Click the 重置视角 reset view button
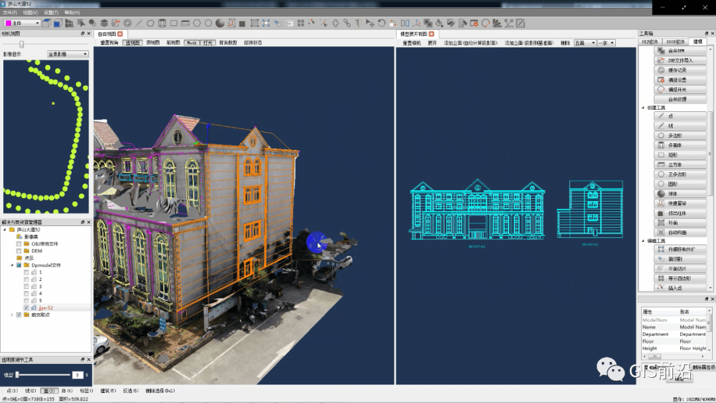The image size is (716, 403). (x=109, y=42)
